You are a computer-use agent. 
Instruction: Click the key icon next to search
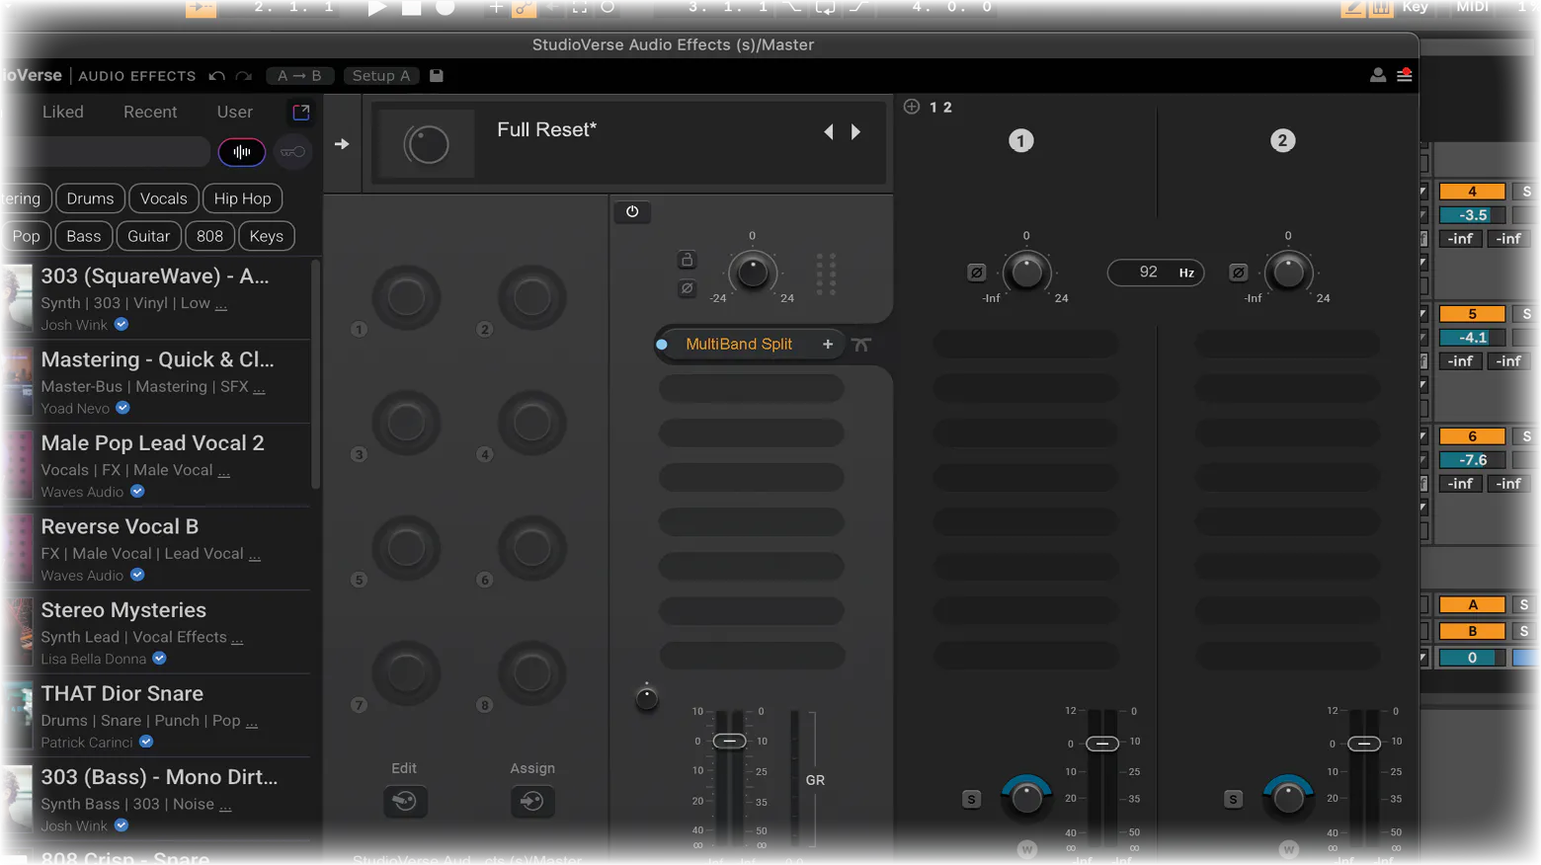click(292, 152)
